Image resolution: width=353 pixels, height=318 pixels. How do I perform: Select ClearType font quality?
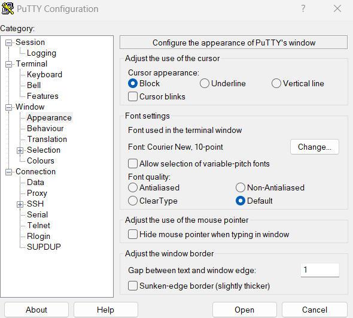click(x=133, y=201)
